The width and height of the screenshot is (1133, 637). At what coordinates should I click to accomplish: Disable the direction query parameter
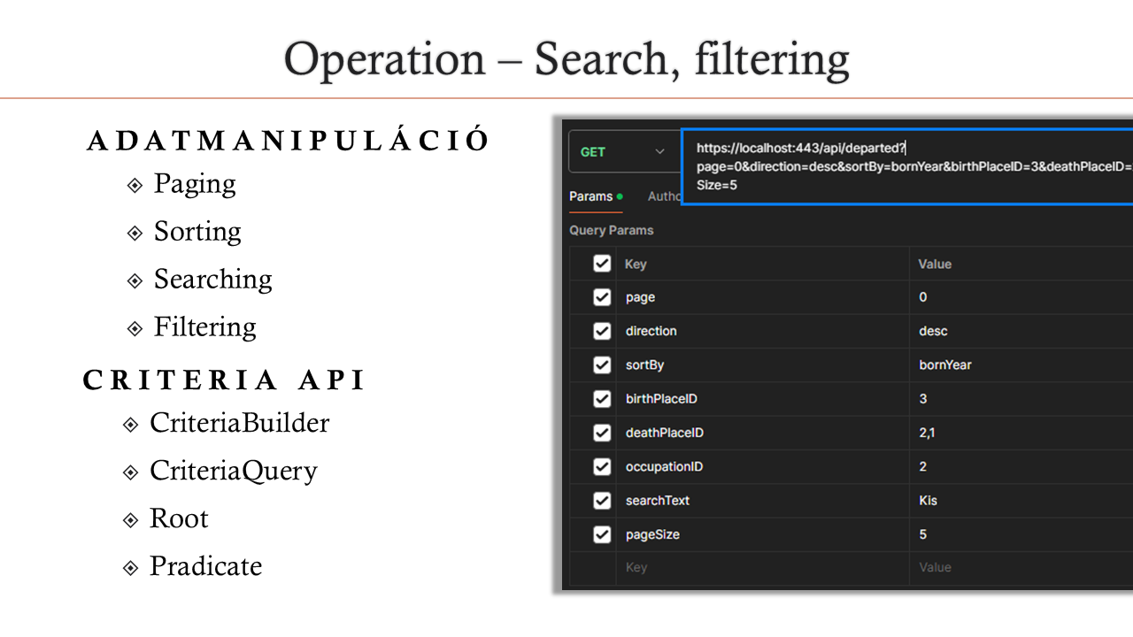(602, 331)
